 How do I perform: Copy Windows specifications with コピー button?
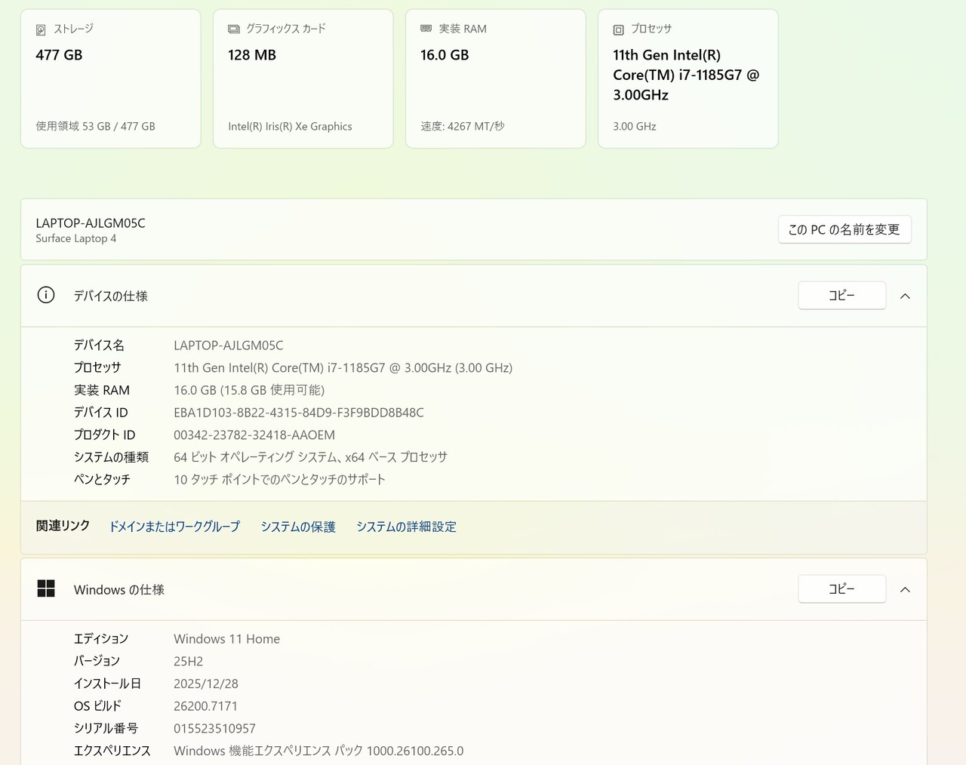coord(841,588)
